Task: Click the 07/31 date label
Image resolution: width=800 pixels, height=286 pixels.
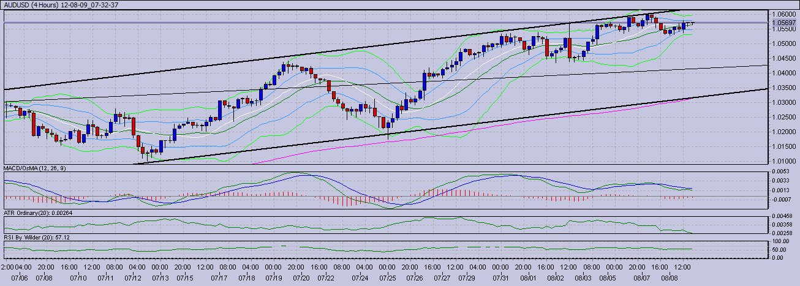Action: [500, 278]
